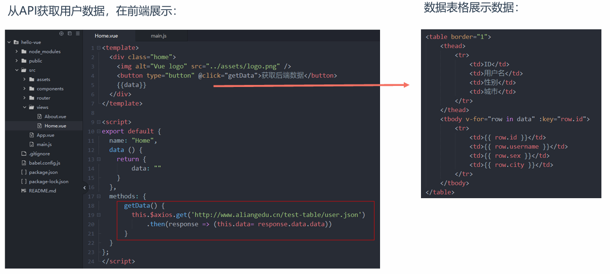Click the Vue file icon beside Home.vue
This screenshot has height=274, width=610.
pos(39,126)
